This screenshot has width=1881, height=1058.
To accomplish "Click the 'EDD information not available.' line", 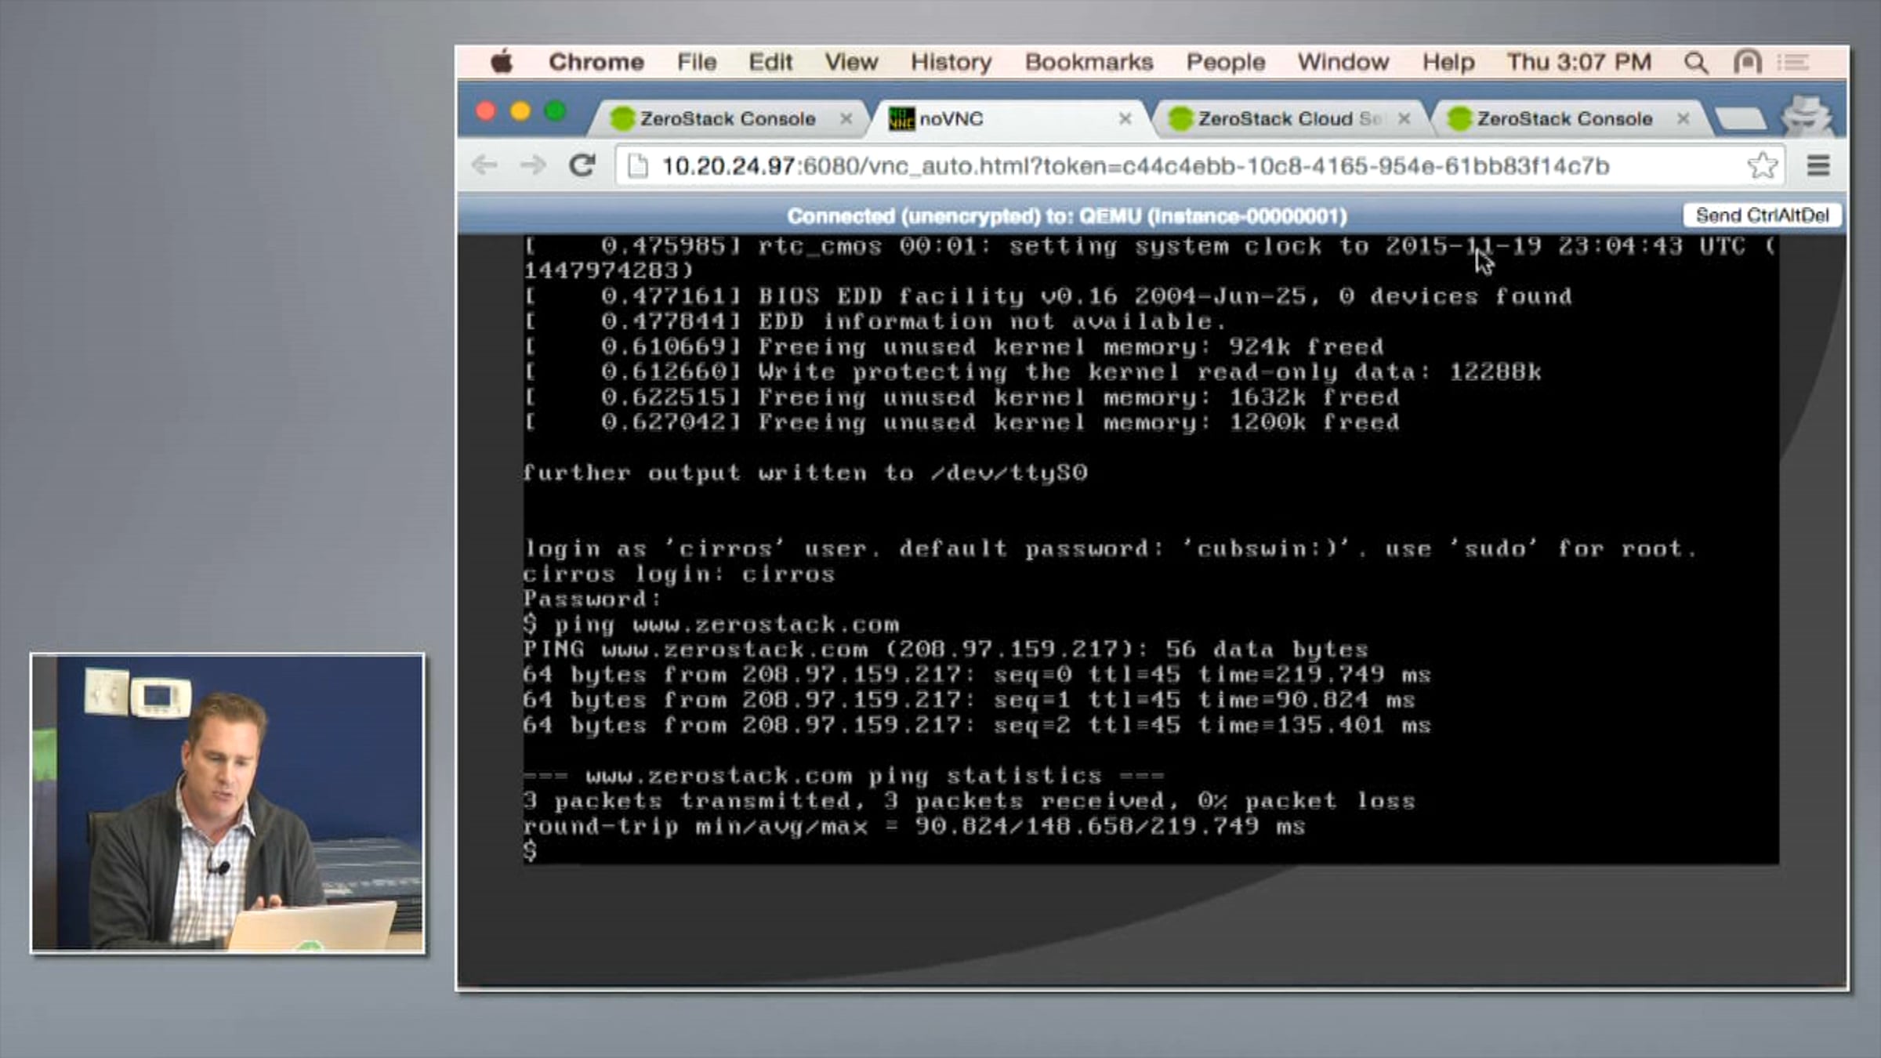I will 875,321.
